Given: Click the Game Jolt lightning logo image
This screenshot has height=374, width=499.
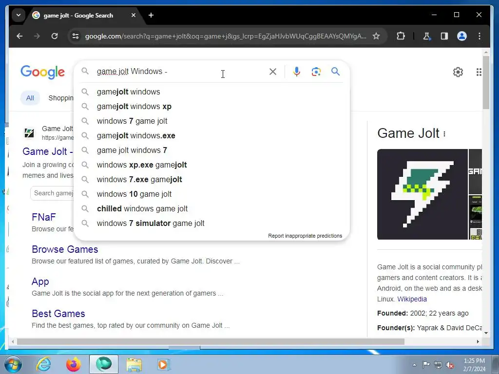Looking at the screenshot, I should [x=422, y=194].
